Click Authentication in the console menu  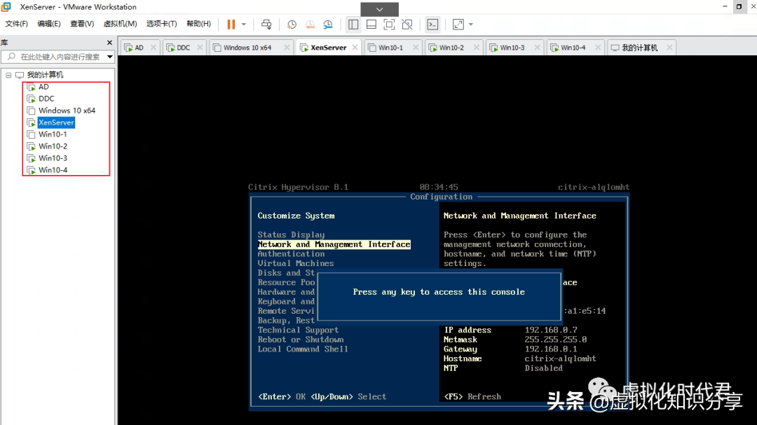point(291,254)
